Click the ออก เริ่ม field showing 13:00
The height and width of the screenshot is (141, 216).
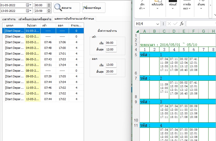pos(111,65)
